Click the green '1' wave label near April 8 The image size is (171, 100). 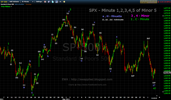[9, 44]
